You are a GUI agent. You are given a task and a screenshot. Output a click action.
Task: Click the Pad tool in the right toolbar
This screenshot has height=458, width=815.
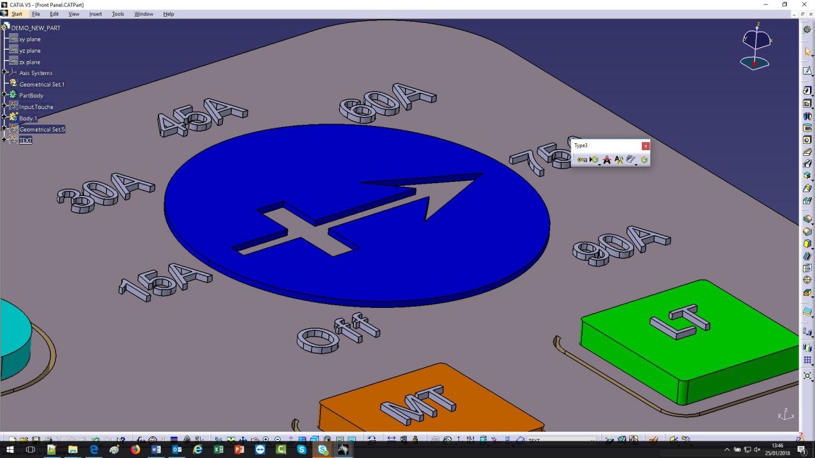tap(807, 90)
